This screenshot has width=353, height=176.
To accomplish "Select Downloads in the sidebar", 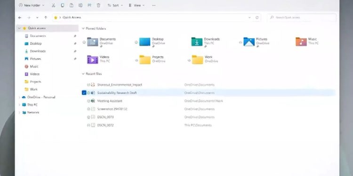I will coord(38,51).
